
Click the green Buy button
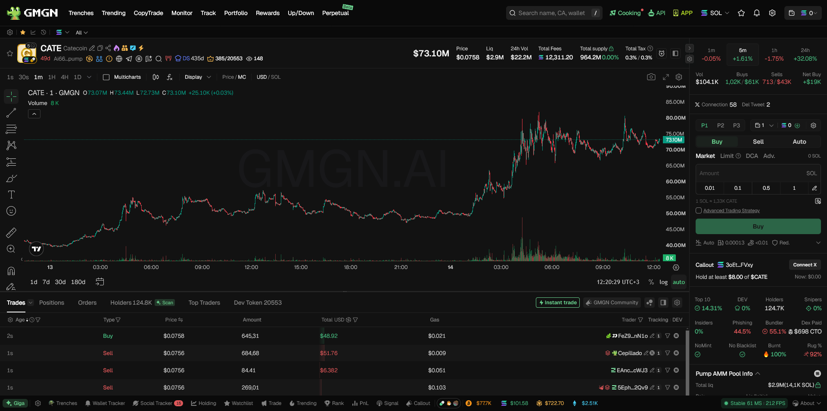pyautogui.click(x=758, y=226)
